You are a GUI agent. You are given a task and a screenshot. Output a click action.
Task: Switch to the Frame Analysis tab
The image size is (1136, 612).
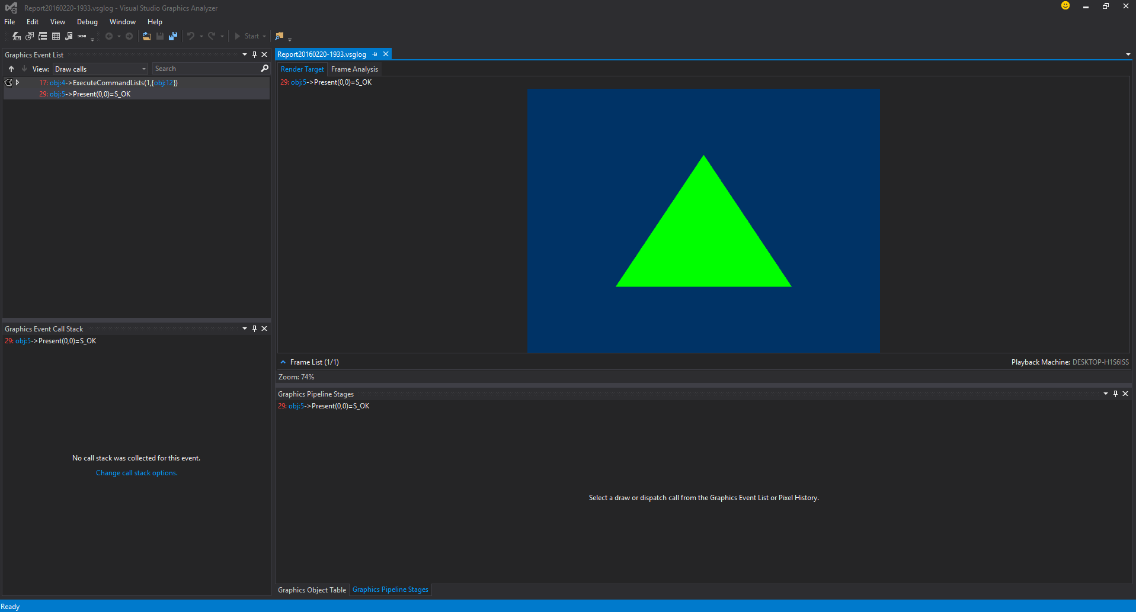click(354, 69)
